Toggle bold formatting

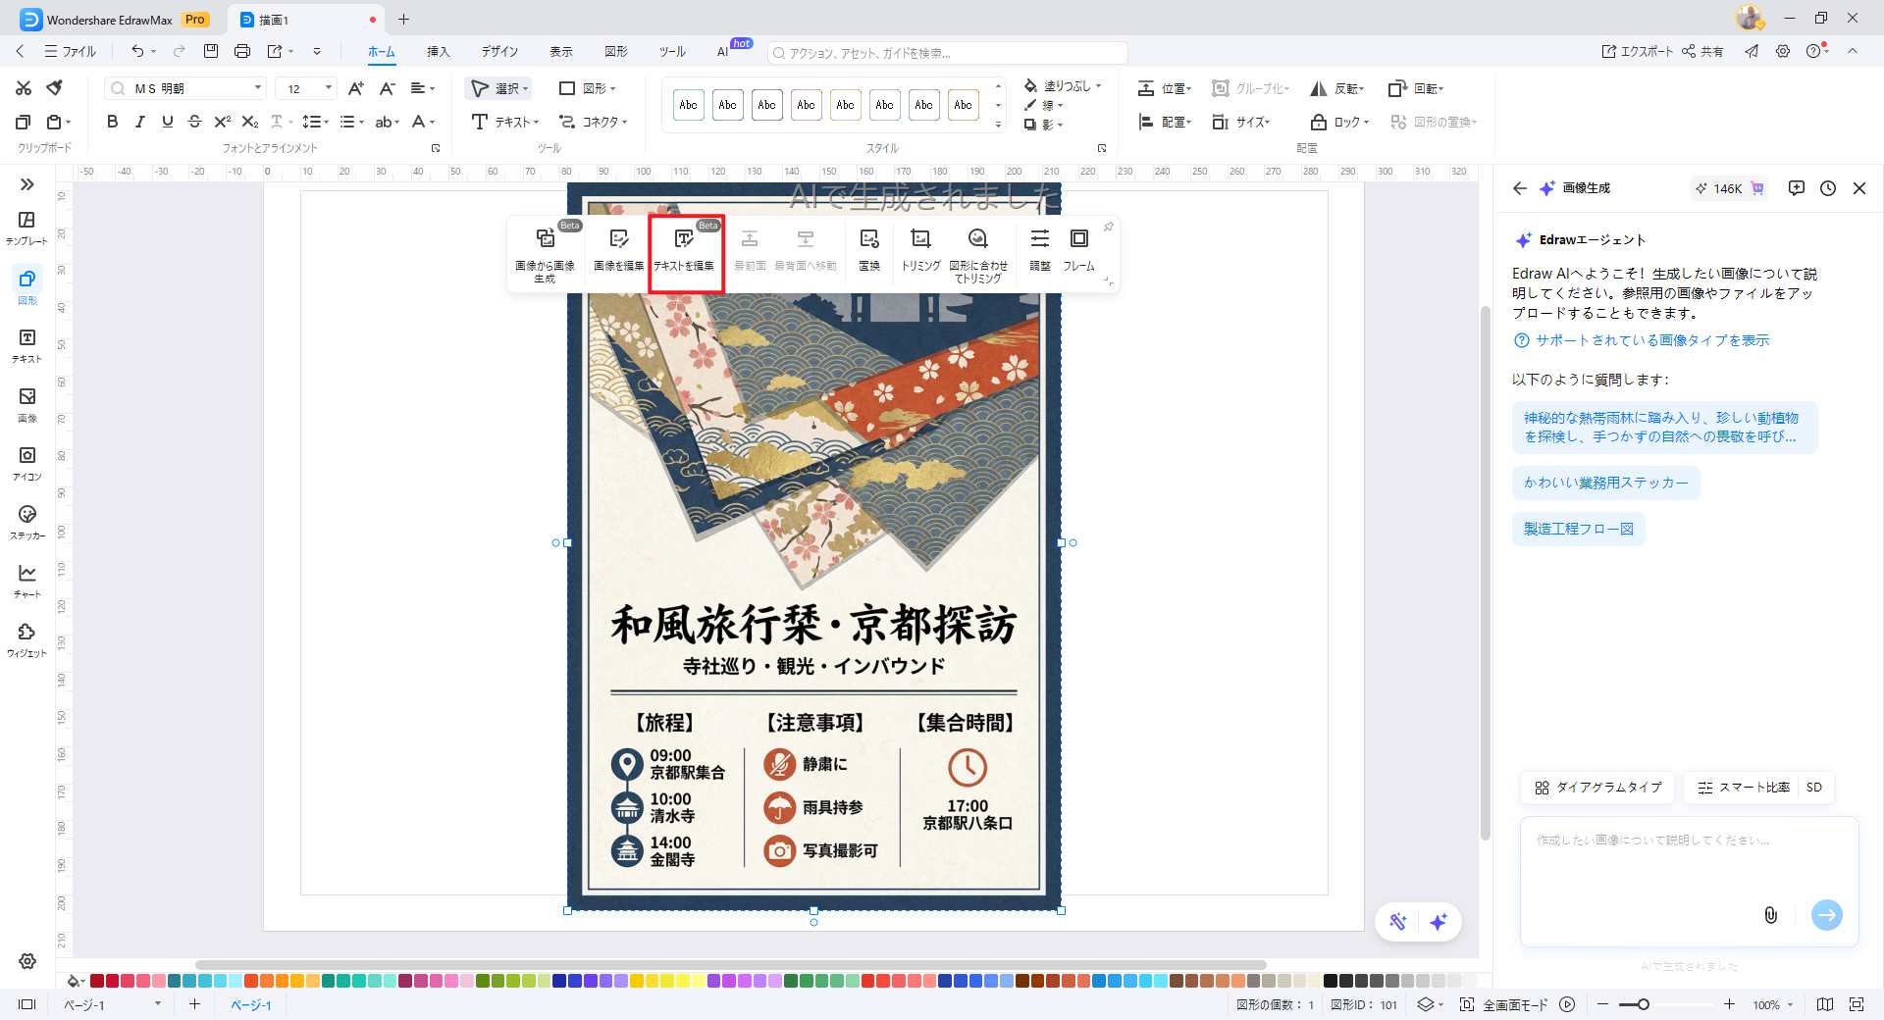pyautogui.click(x=112, y=122)
